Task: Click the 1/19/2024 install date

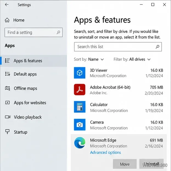Action: click(x=154, y=111)
